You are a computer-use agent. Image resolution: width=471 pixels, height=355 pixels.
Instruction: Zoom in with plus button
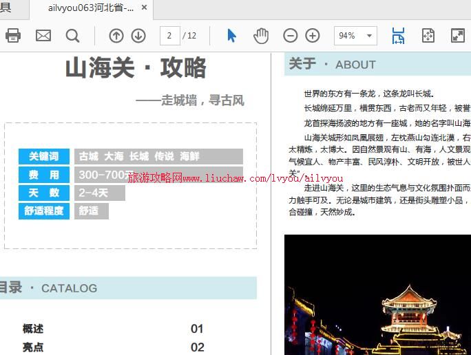[x=313, y=36]
